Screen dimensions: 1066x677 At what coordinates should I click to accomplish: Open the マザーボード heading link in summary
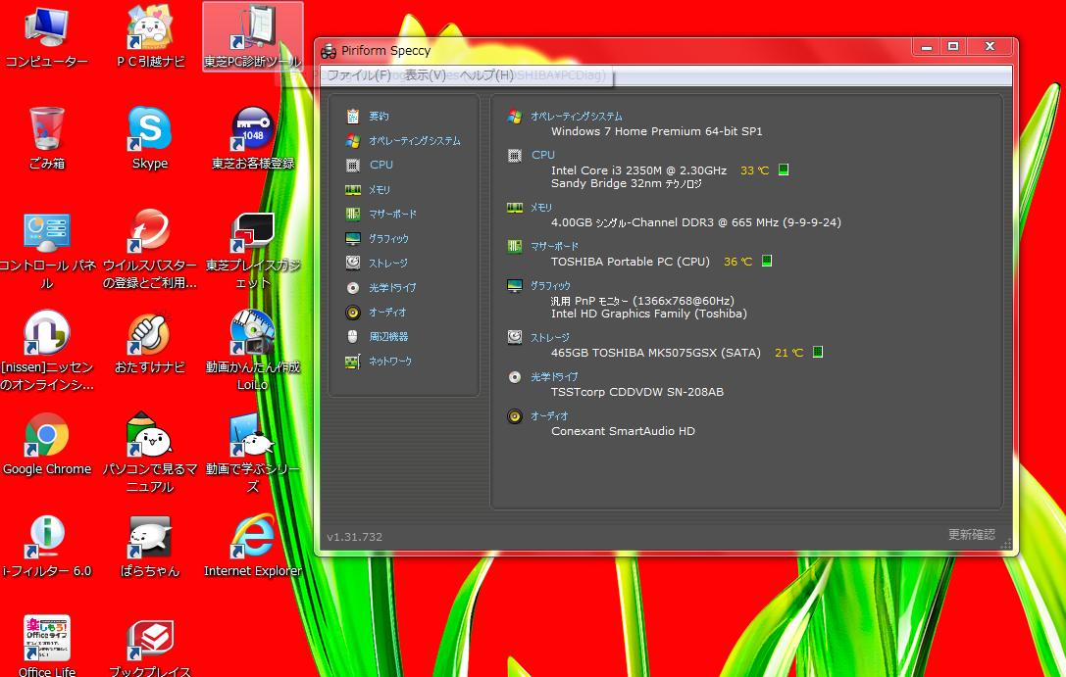click(554, 246)
